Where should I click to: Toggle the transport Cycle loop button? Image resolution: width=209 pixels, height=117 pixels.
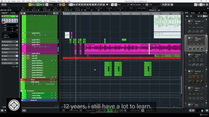tap(99, 110)
